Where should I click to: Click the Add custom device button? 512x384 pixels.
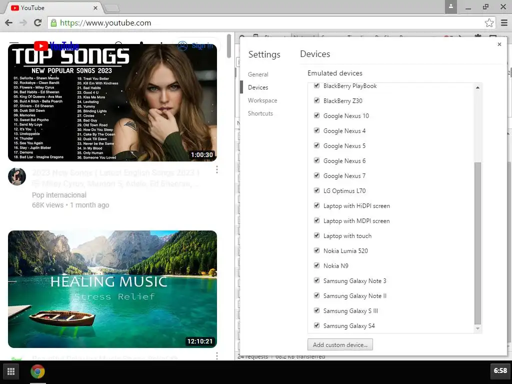tap(340, 345)
